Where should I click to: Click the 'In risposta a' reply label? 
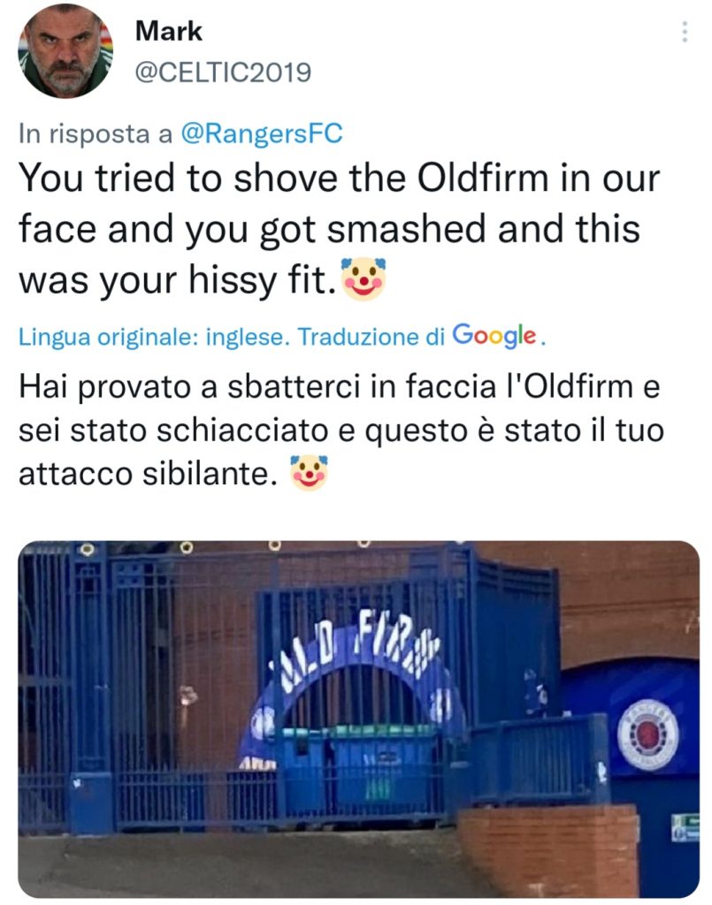point(96,133)
